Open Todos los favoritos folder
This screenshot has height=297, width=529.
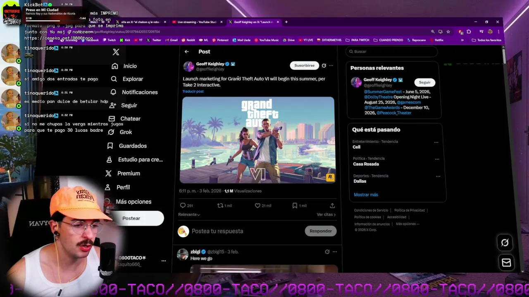[x=486, y=40]
